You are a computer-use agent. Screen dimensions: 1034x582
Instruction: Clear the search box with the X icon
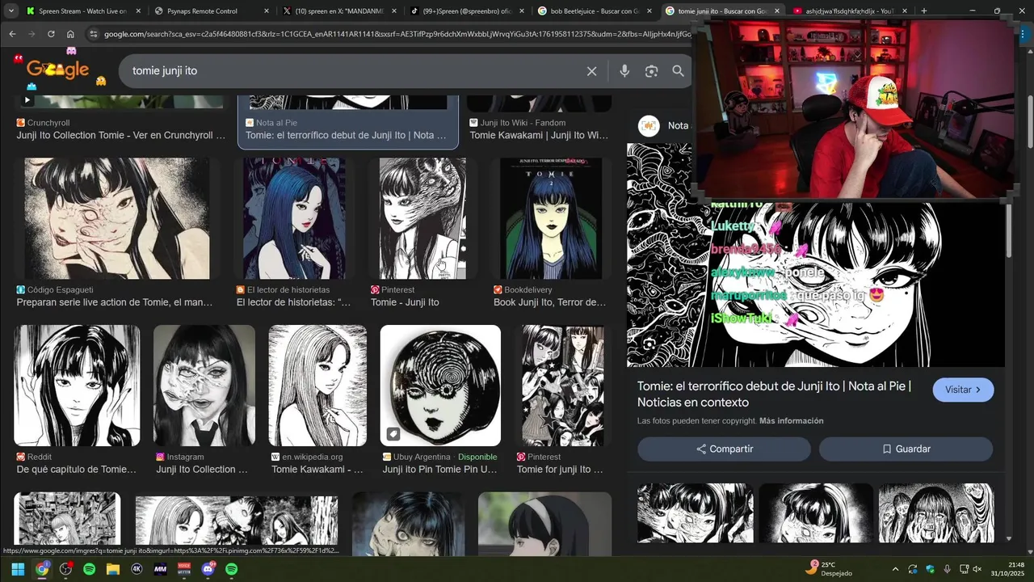tap(591, 71)
